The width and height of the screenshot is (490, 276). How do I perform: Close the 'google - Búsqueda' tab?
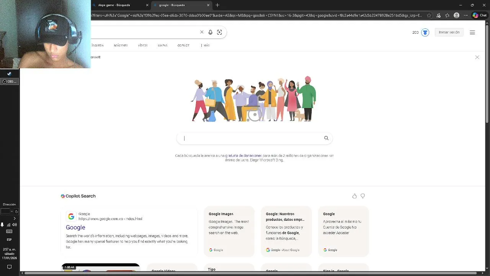click(x=208, y=5)
